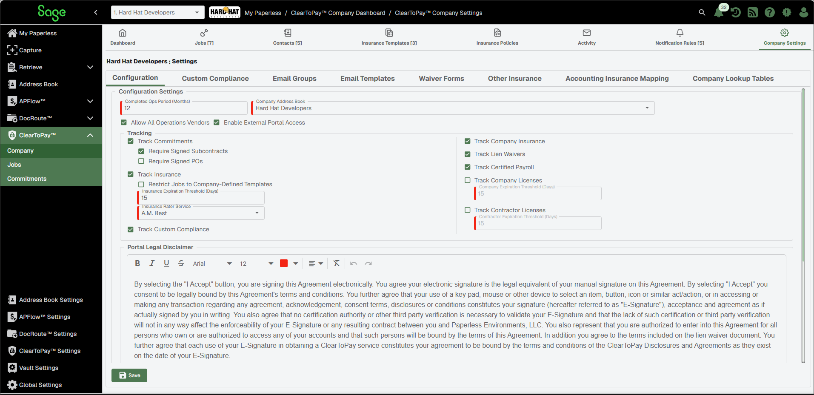Go to the Dashboard home icon tab
Viewport: 814px width, 395px height.
[x=123, y=37]
